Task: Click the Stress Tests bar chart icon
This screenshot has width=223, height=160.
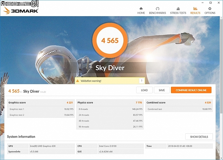Action: (178, 9)
